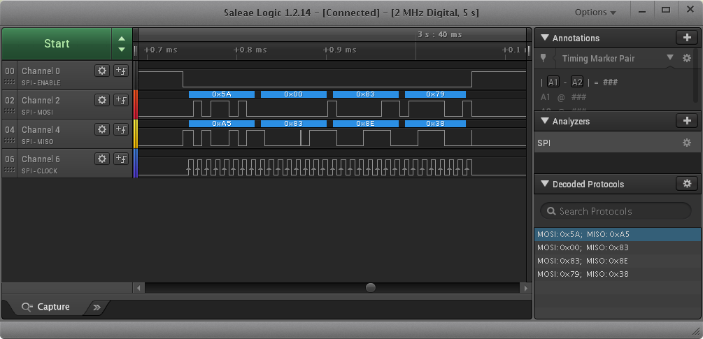The image size is (703, 339).
Task: Open more tabs with double chevron
Action: (x=97, y=308)
